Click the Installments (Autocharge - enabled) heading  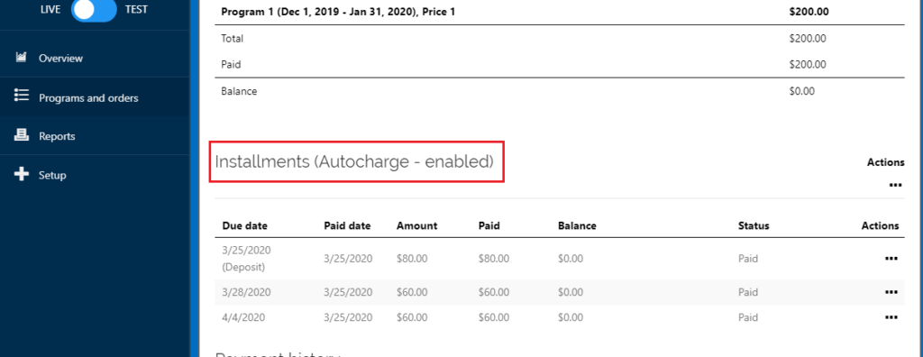tap(353, 161)
